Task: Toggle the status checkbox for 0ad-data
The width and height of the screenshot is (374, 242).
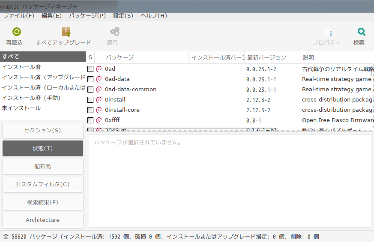Action: click(90, 79)
